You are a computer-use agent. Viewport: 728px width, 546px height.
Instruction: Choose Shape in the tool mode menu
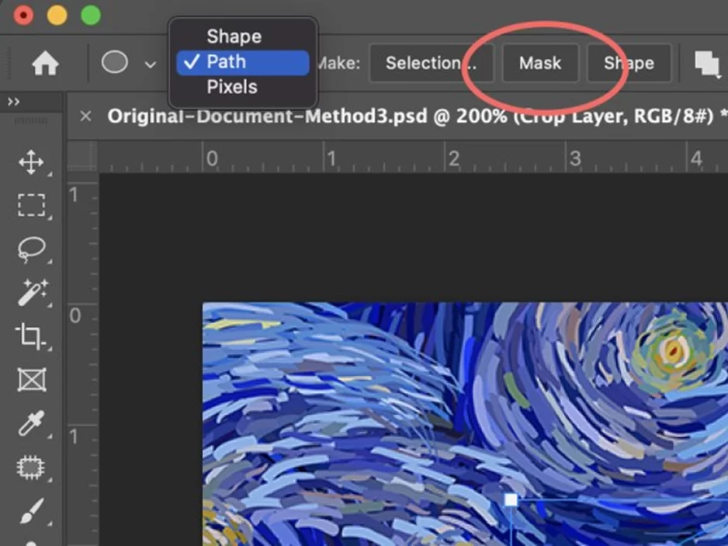point(234,37)
